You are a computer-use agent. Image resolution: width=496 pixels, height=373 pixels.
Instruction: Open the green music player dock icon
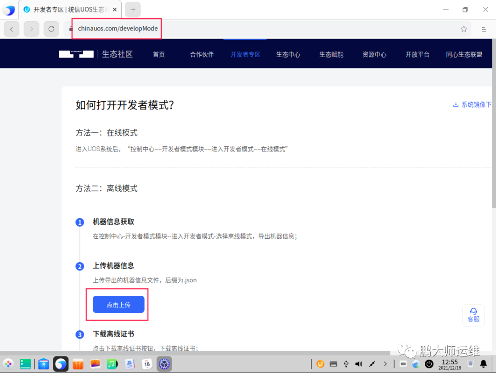click(x=113, y=364)
